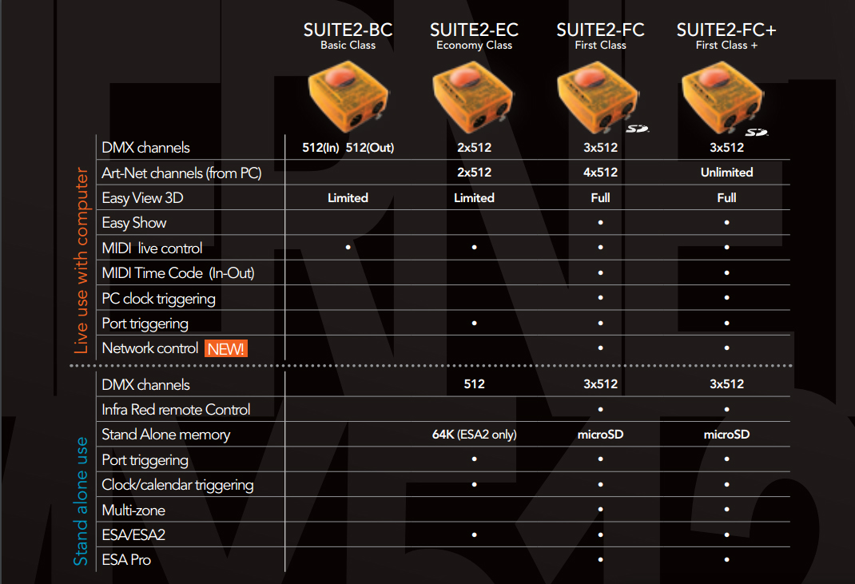This screenshot has width=855, height=584.
Task: Select the "PC clock triggering" row label
Action: click(x=158, y=299)
